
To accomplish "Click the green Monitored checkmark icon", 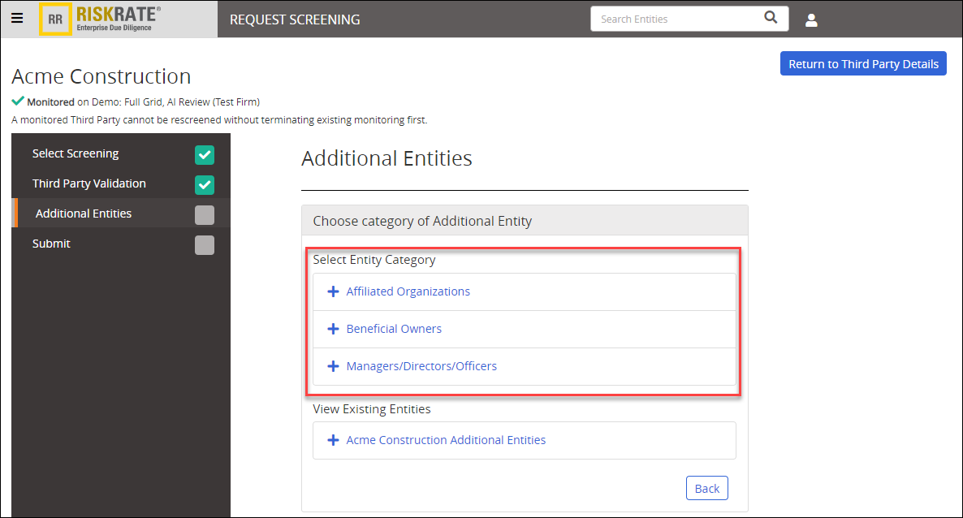I will tap(17, 101).
